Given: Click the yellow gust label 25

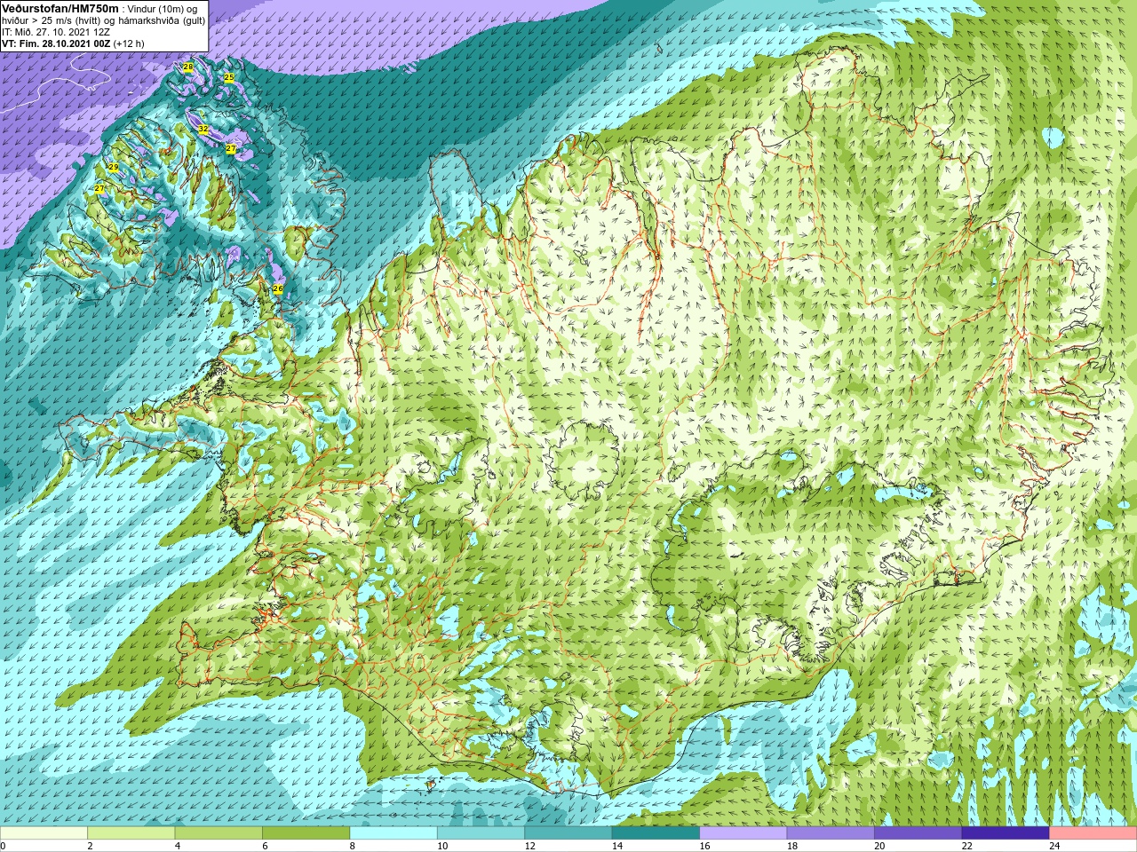Looking at the screenshot, I should pyautogui.click(x=228, y=78).
